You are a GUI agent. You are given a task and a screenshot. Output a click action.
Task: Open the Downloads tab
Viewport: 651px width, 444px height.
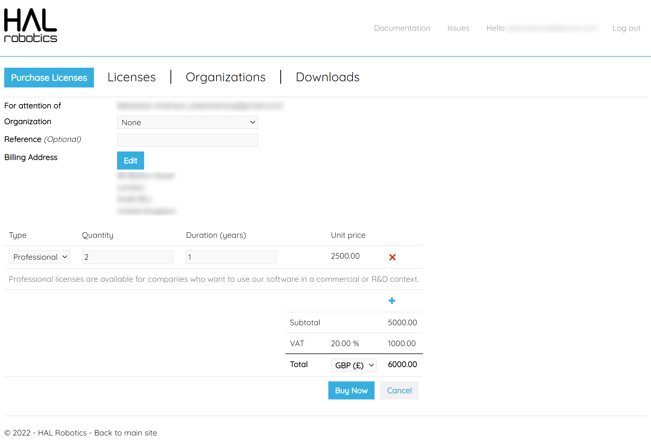(327, 77)
